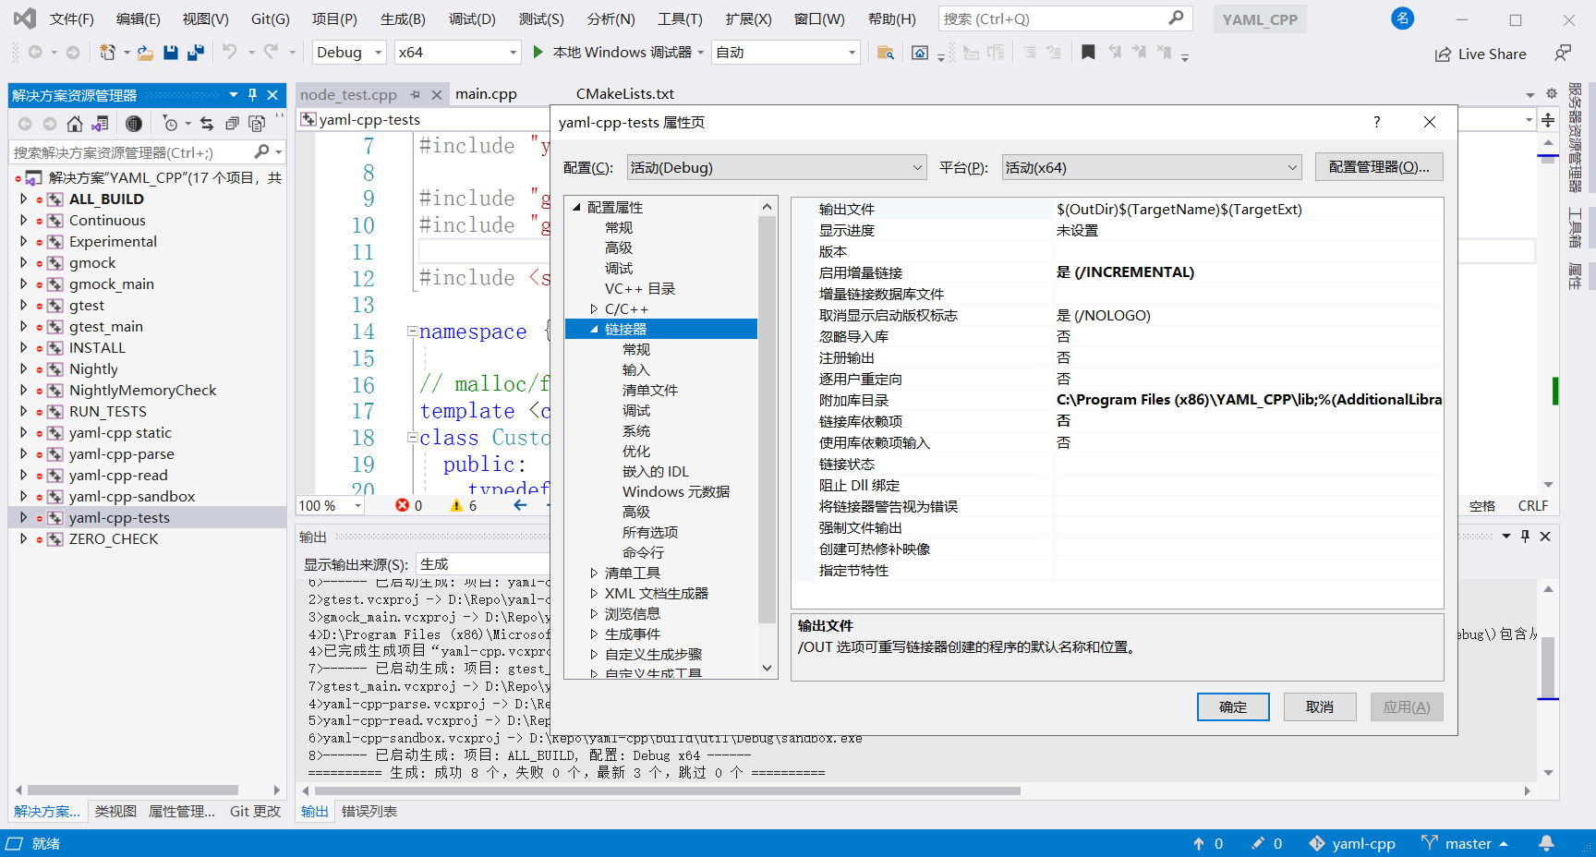Toggle a bookmark with the bookmark icon
Viewport: 1596px width, 857px height.
pyautogui.click(x=1087, y=53)
